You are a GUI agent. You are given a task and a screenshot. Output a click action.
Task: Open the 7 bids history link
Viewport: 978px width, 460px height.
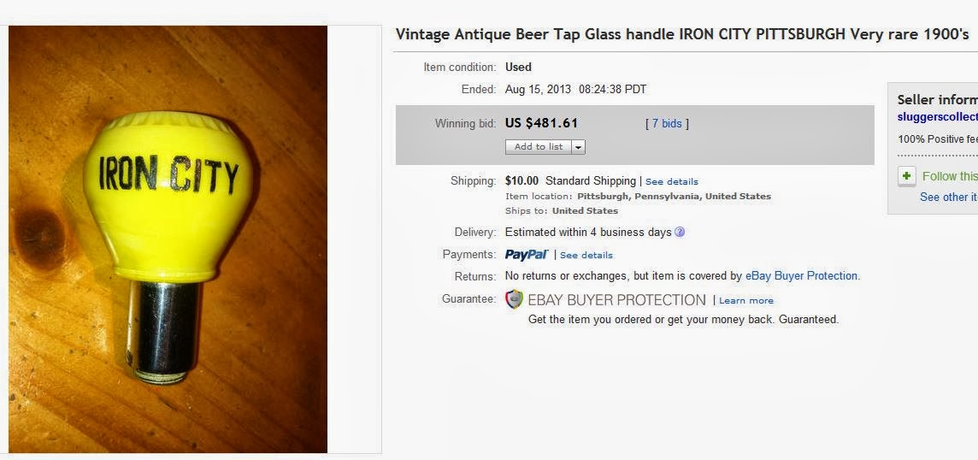(x=667, y=124)
